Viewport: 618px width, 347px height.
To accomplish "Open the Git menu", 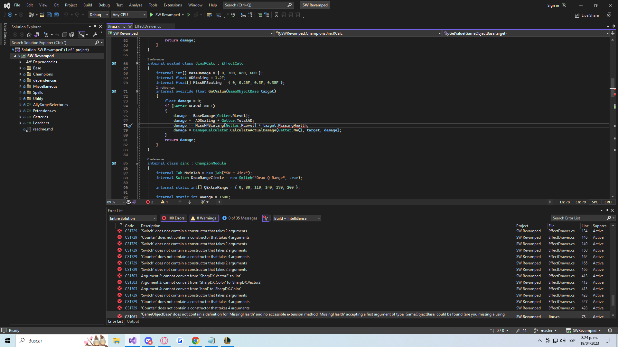I will point(56,5).
